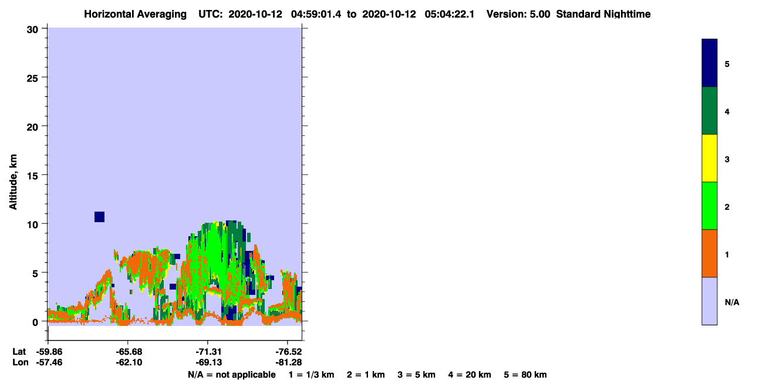The image size is (763, 391).
Task: Click the bright green level 2 colorbar segment
Action: [x=710, y=206]
